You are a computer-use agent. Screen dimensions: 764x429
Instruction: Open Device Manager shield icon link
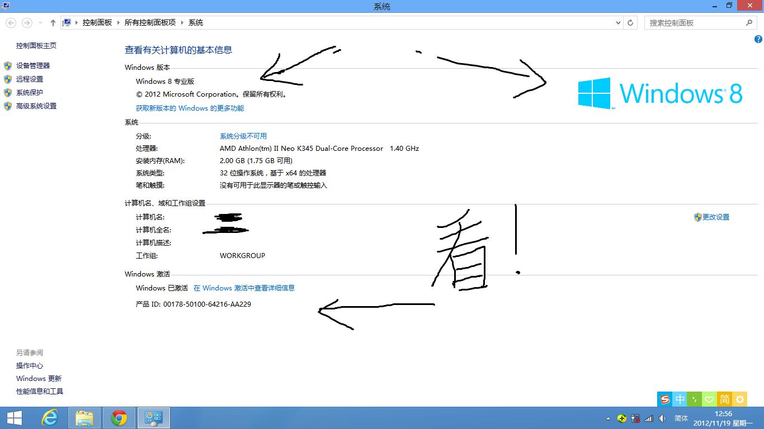coord(8,66)
